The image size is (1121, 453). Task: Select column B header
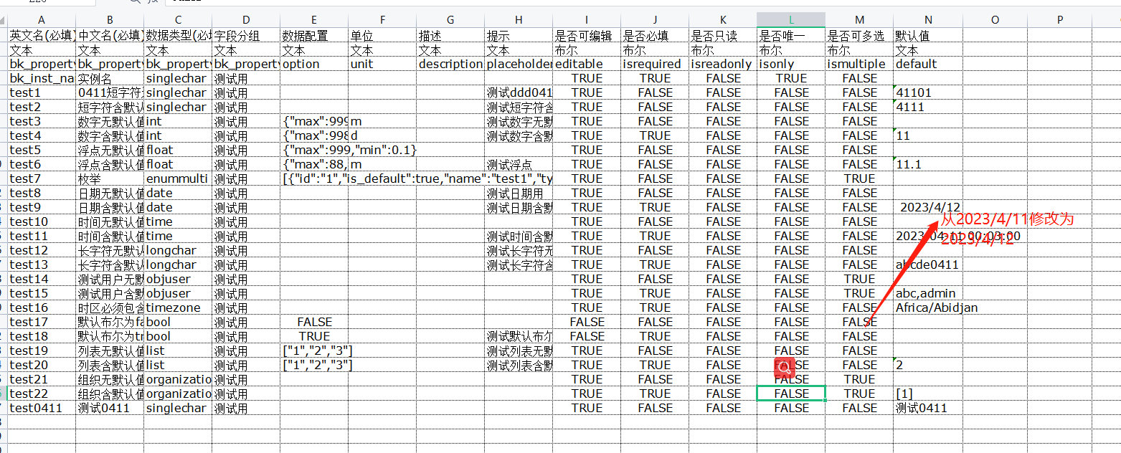[110, 20]
